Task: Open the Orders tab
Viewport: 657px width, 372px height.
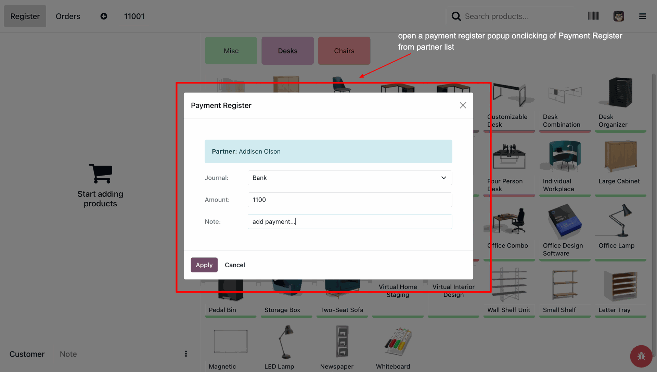Action: (x=68, y=16)
